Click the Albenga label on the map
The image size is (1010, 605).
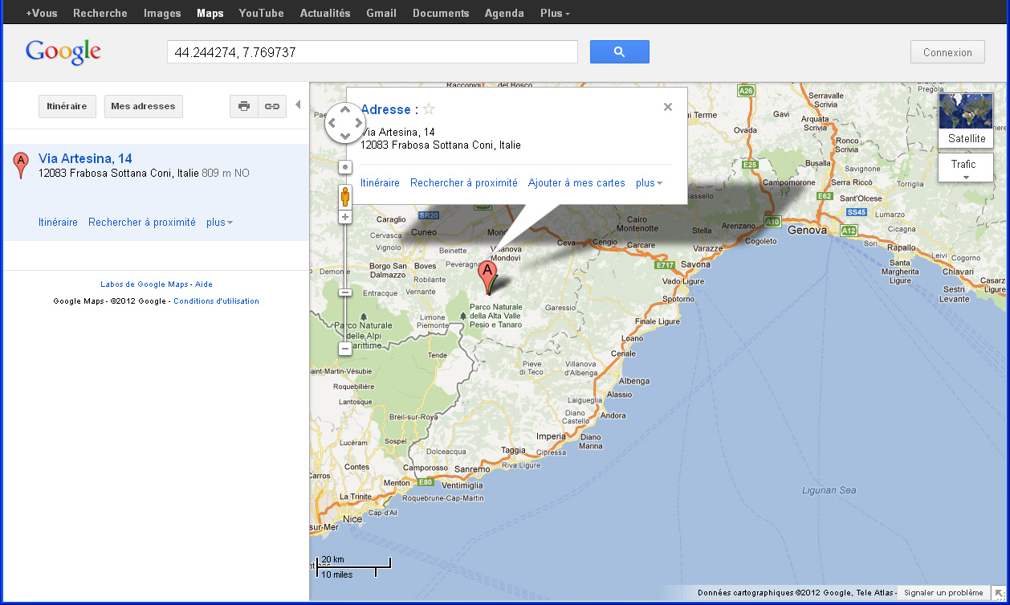pos(633,381)
